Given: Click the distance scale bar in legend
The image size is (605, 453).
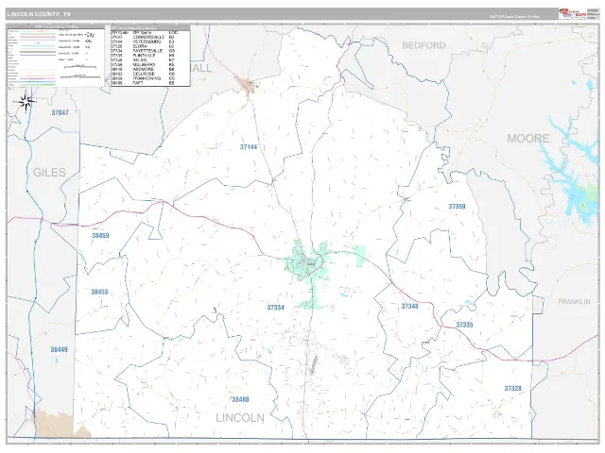Looking at the screenshot, I should pos(79,67).
